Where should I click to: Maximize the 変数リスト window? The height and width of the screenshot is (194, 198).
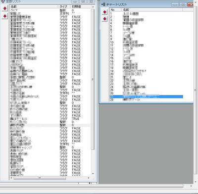83,1
